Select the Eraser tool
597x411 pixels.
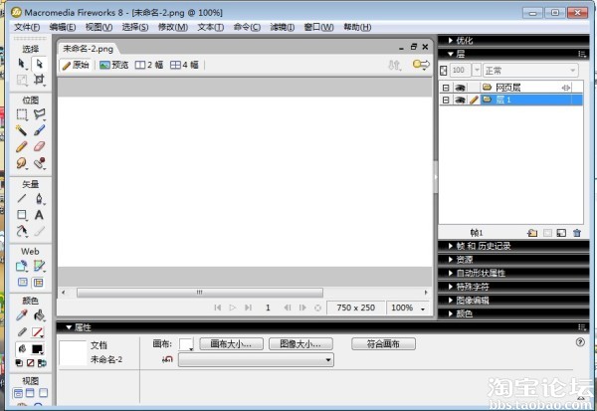tap(39, 146)
